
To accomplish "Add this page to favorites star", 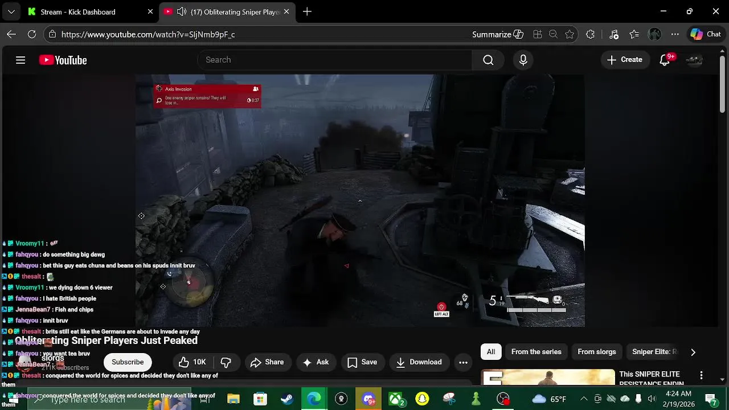I will [x=570, y=34].
